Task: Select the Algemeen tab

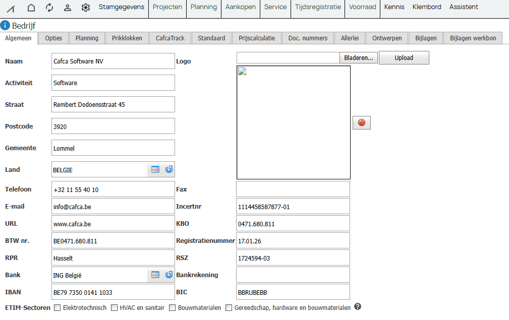Action: (x=19, y=38)
